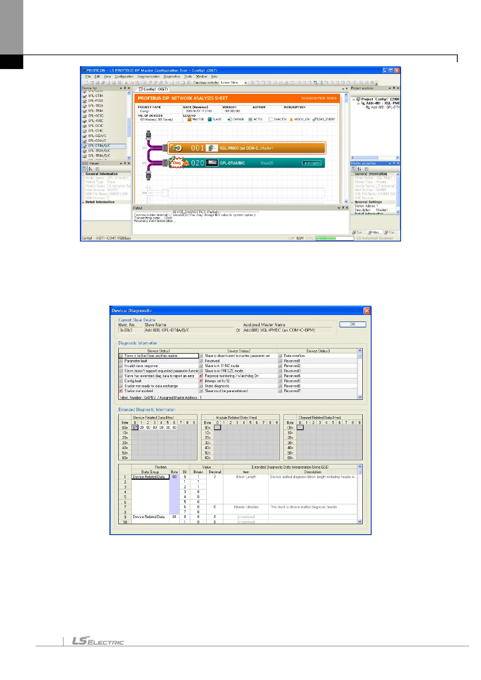The image size is (481, 680).
Task: Open Master properties property pages icon
Action: click(x=366, y=169)
